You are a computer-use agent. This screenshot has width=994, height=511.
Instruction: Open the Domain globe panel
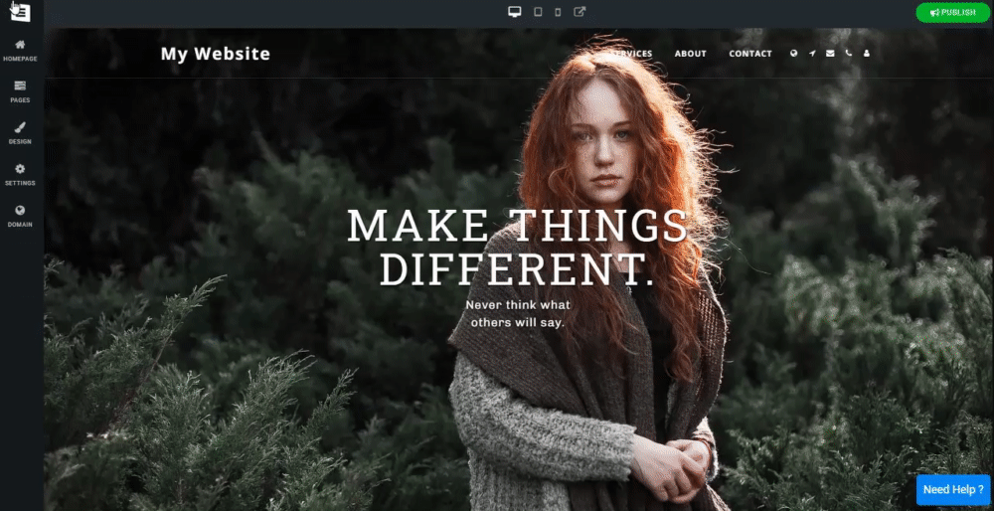20,216
